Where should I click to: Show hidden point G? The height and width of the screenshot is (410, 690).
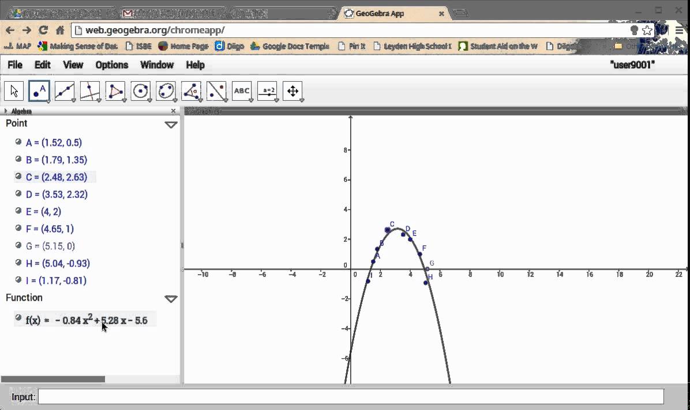point(18,245)
